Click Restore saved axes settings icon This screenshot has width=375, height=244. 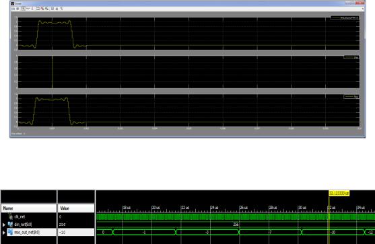click(x=46, y=9)
